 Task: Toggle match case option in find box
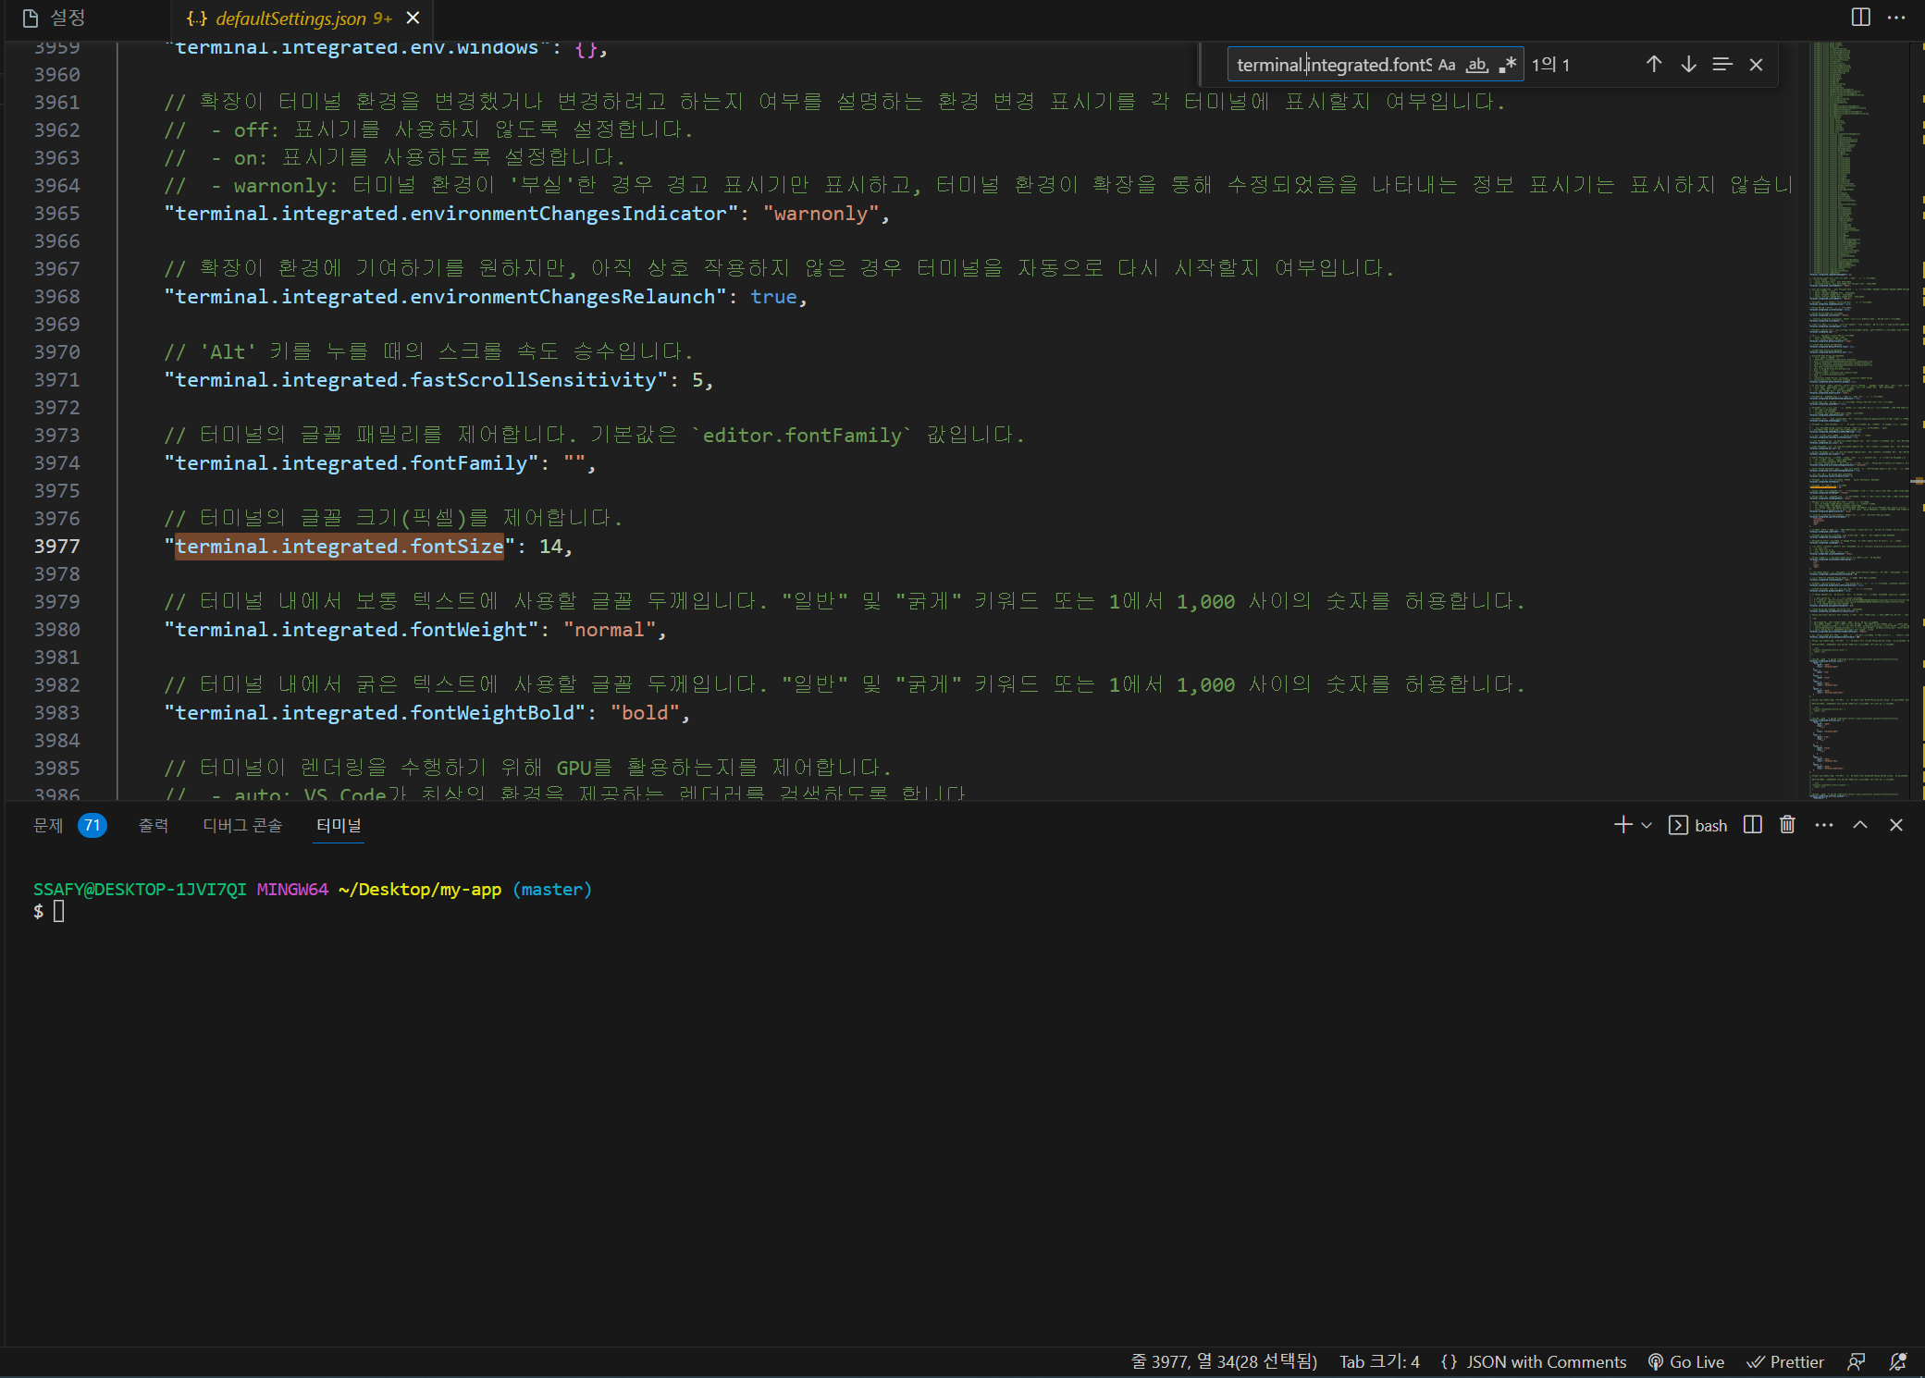1447,65
